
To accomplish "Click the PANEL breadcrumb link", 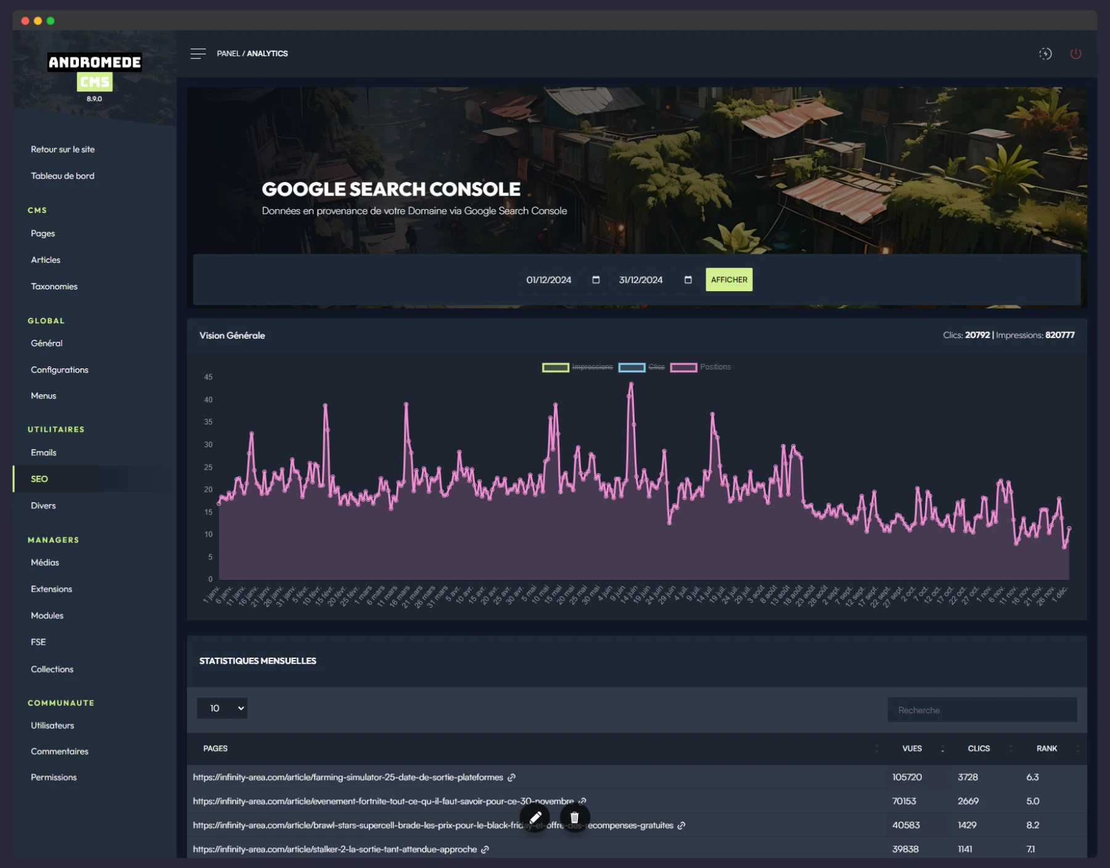I will click(x=228, y=54).
